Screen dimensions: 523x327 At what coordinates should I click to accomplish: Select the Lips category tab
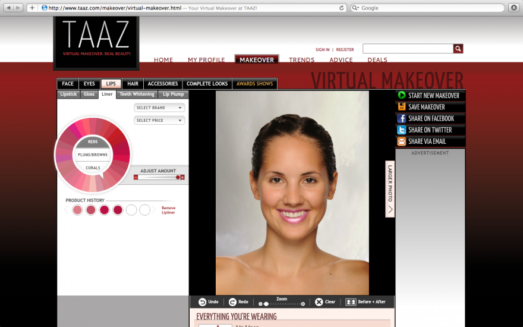click(111, 84)
